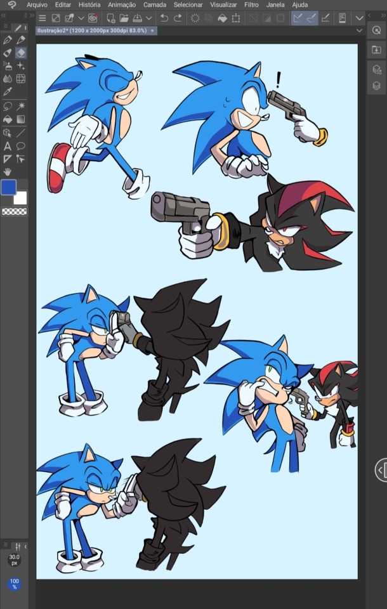Expand dropdown arrow next to save icon
The height and width of the screenshot is (609, 387).
click(149, 18)
